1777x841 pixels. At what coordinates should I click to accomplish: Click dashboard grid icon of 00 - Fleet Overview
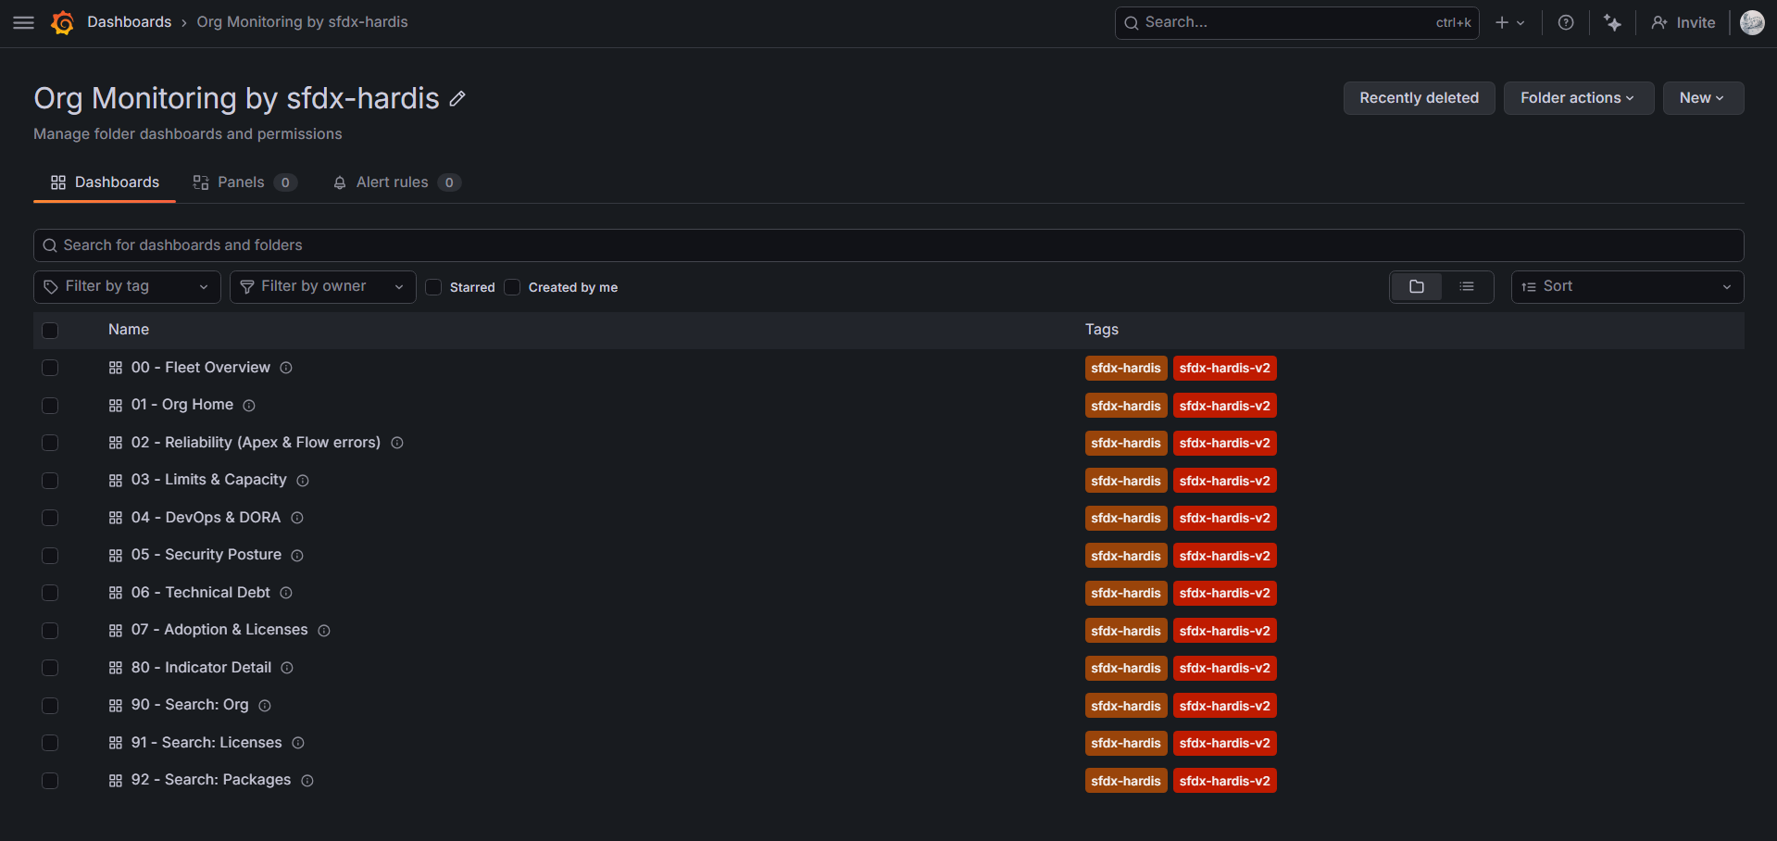(x=116, y=368)
